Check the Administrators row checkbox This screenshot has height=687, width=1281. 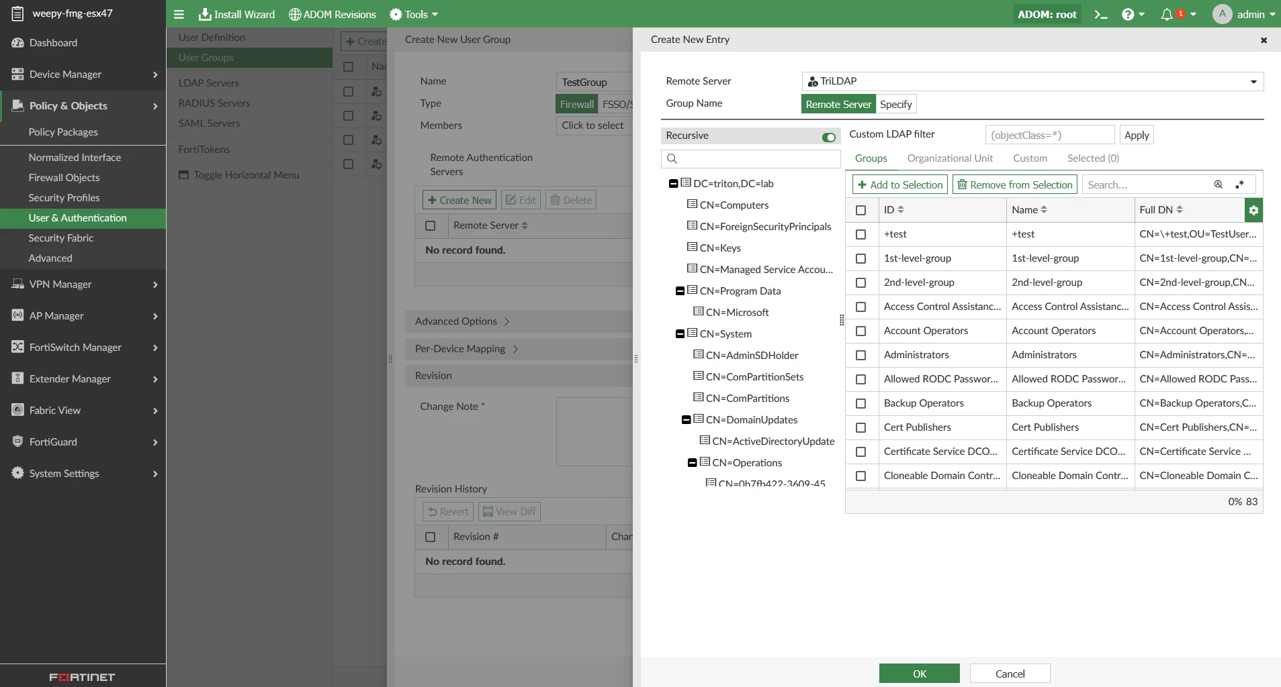(861, 355)
